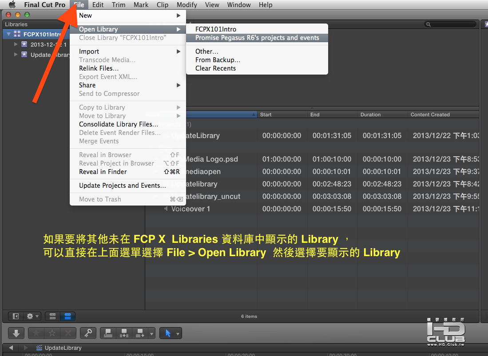Open the gear Action pop-up menu

(x=32, y=316)
